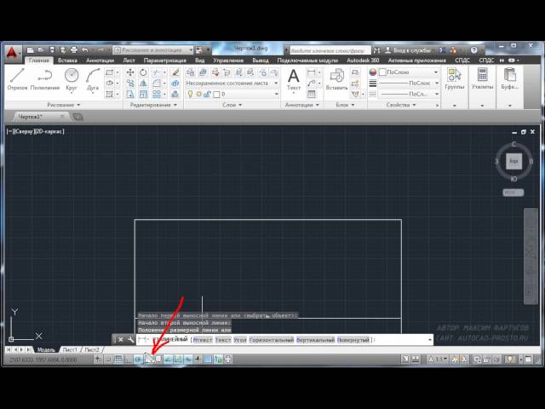This screenshot has height=409, width=545.
Task: Click the Rotate tool icon
Action: pyautogui.click(x=143, y=72)
